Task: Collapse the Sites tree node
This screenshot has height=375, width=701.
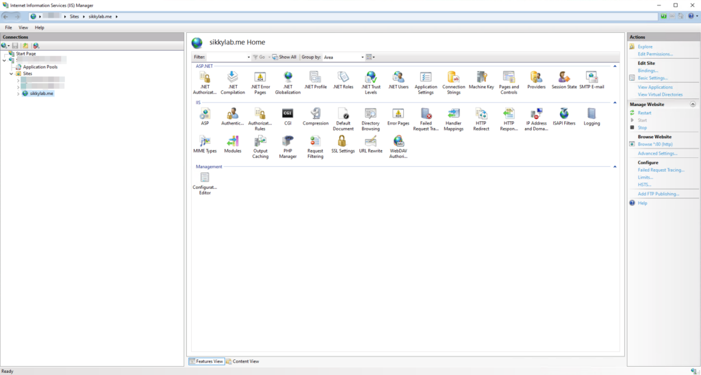Action: 11,74
